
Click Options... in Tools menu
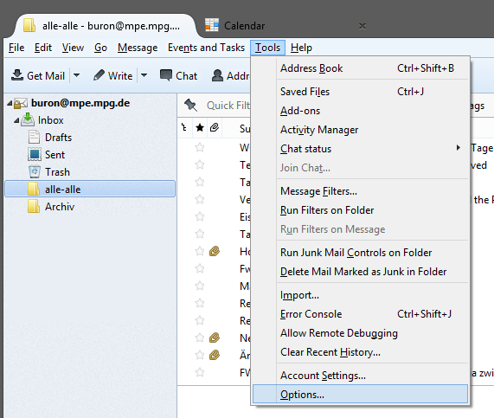click(361, 394)
